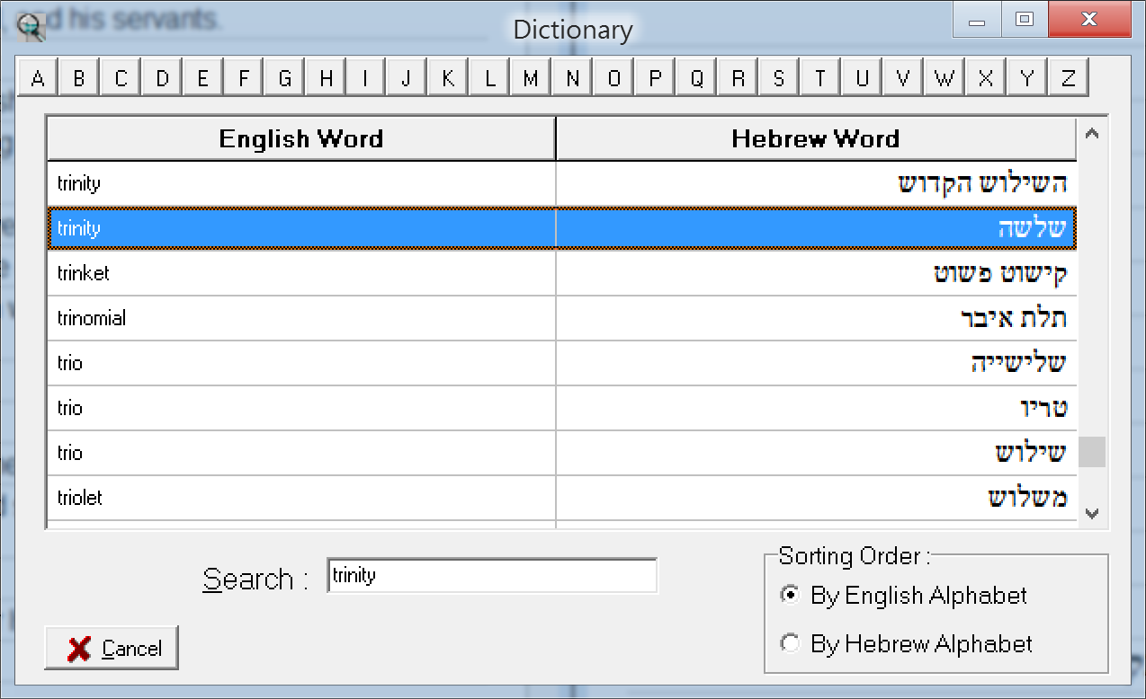Screen dimensions: 1146x699
Task: Select By English Alphabet sorting
Action: tap(791, 596)
